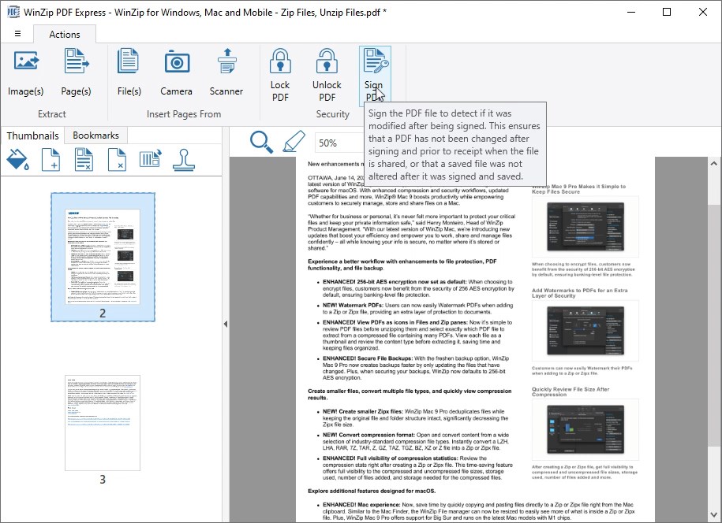Screen dimensions: 722x523
Task: Insert pages from Camera
Action: click(x=176, y=69)
